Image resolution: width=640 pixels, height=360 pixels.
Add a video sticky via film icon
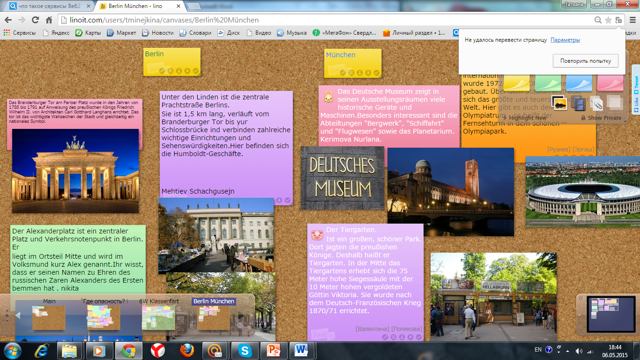[579, 103]
